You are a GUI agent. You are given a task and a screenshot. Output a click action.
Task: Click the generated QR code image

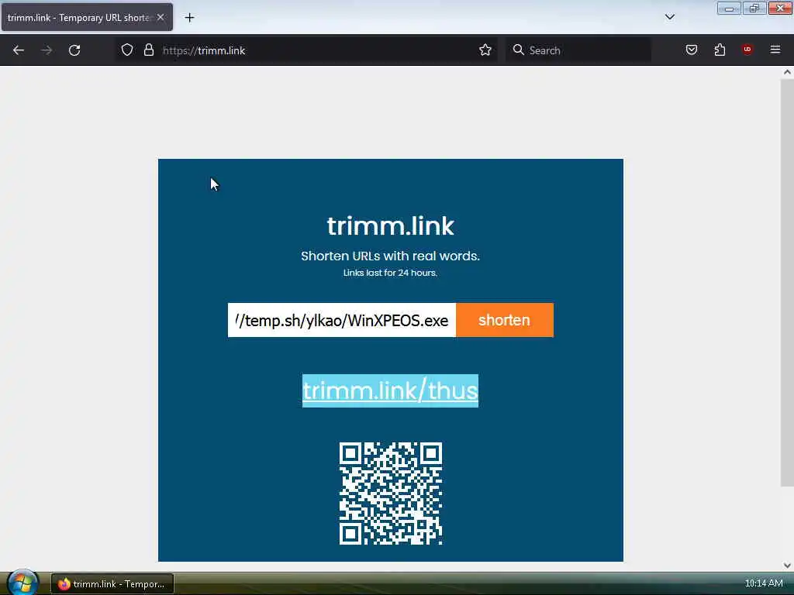pyautogui.click(x=391, y=494)
